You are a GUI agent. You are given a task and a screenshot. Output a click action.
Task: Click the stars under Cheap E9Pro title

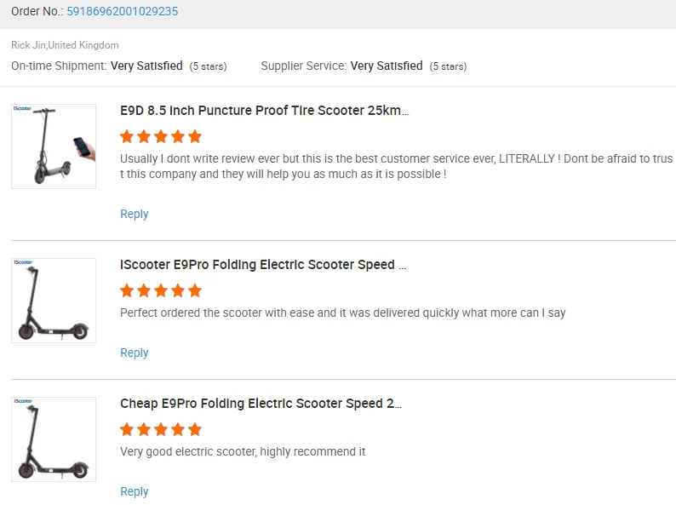coord(161,429)
